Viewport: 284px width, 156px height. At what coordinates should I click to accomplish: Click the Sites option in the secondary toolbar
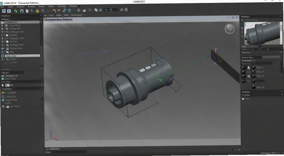[x=59, y=15]
